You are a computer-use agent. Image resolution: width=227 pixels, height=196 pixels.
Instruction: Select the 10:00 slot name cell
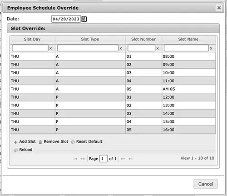tap(188, 73)
